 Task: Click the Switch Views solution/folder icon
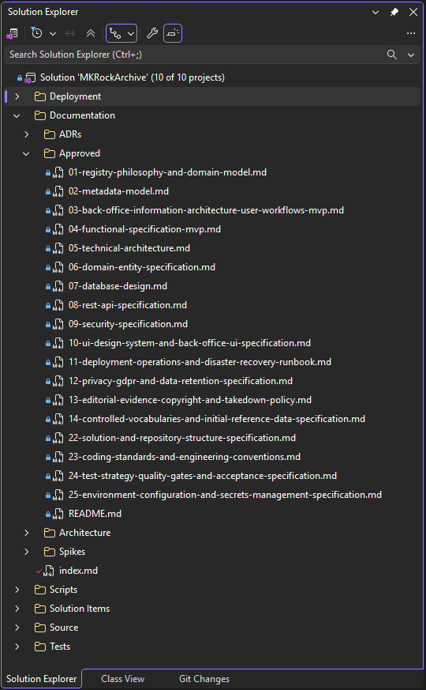[12, 33]
